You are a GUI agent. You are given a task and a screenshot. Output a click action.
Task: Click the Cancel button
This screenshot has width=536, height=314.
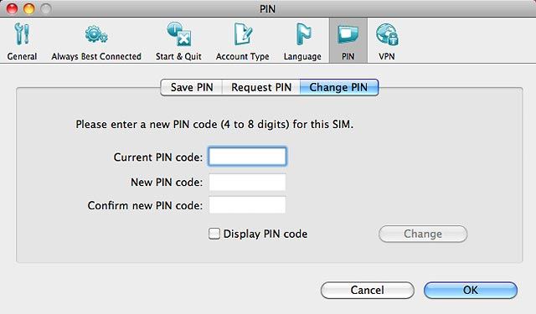coord(368,290)
